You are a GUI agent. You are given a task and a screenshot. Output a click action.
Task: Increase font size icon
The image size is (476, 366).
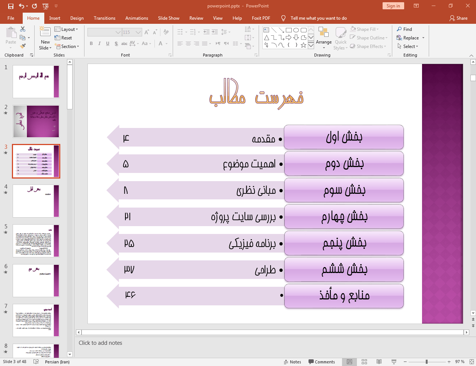click(x=147, y=32)
